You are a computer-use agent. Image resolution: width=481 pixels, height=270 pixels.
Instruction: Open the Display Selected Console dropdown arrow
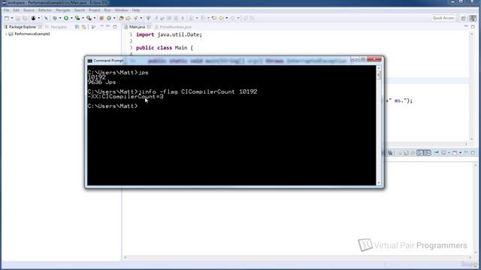pyautogui.click(x=449, y=153)
